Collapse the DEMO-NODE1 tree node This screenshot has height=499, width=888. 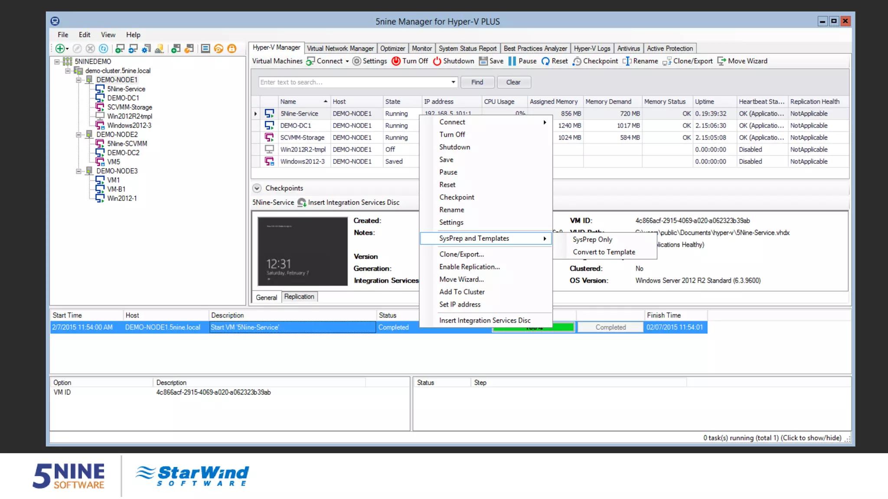click(x=78, y=80)
